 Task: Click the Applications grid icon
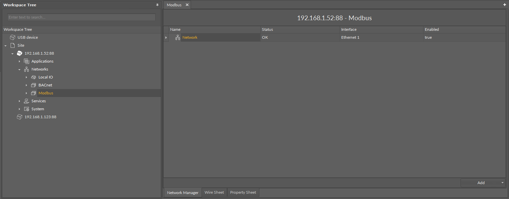(27, 61)
